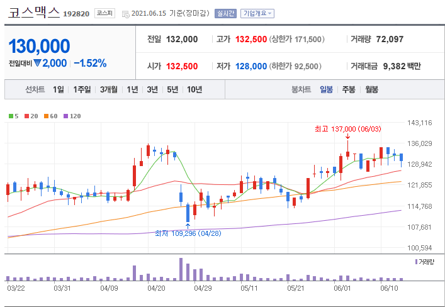The image size is (445, 307).
Task: Select the 3년 line chart tab
Action: click(152, 90)
